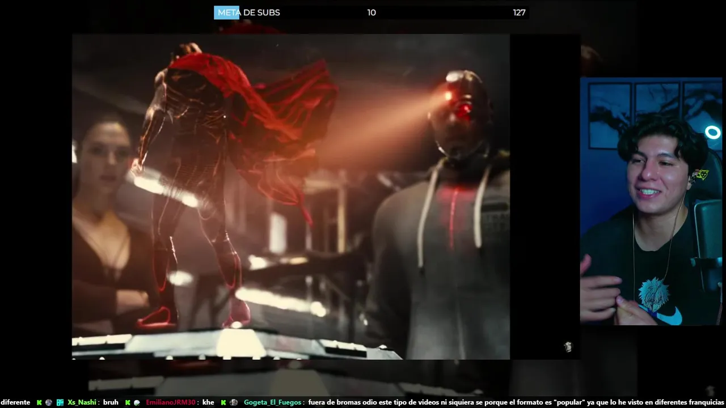This screenshot has width=726, height=408.
Task: Click the movie clip video frame
Action: tap(290, 197)
